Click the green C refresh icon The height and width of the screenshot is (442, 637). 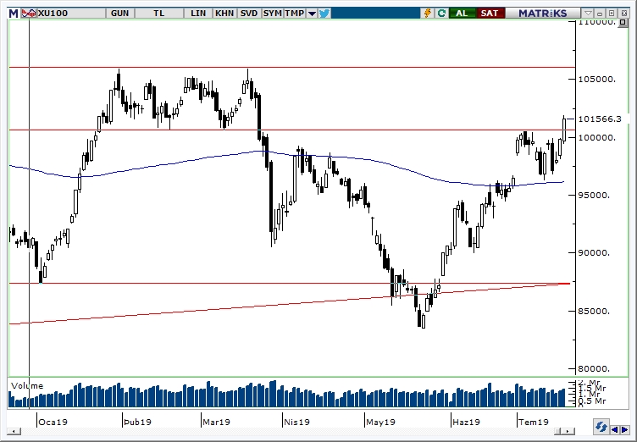pos(441,13)
